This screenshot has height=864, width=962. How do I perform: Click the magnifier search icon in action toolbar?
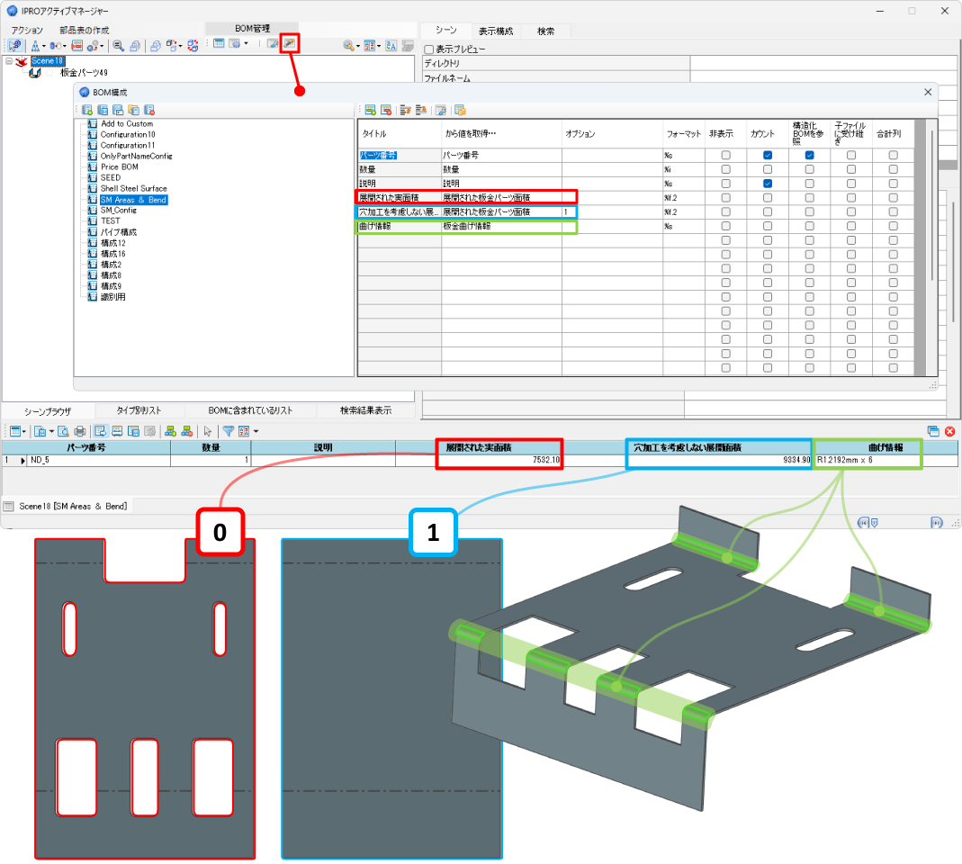119,45
